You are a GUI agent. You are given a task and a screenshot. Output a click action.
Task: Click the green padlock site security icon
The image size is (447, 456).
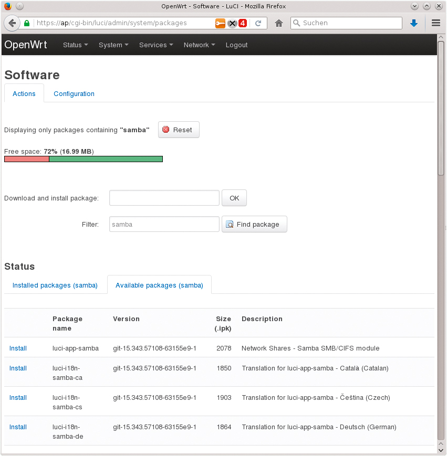click(27, 23)
